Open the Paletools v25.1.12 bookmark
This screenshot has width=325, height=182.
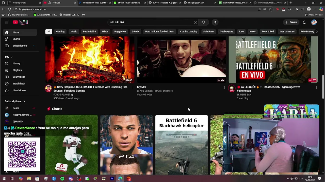point(69,15)
